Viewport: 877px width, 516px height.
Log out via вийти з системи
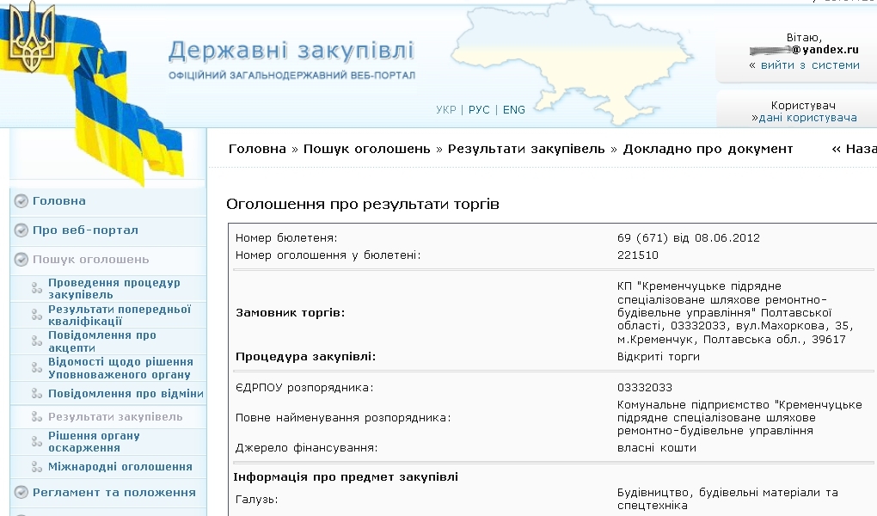[x=809, y=65]
